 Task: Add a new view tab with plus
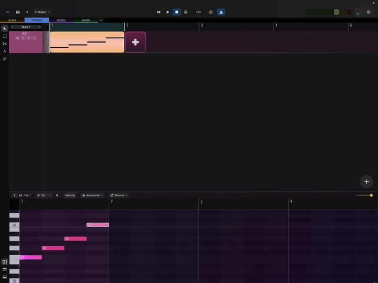[101, 20]
